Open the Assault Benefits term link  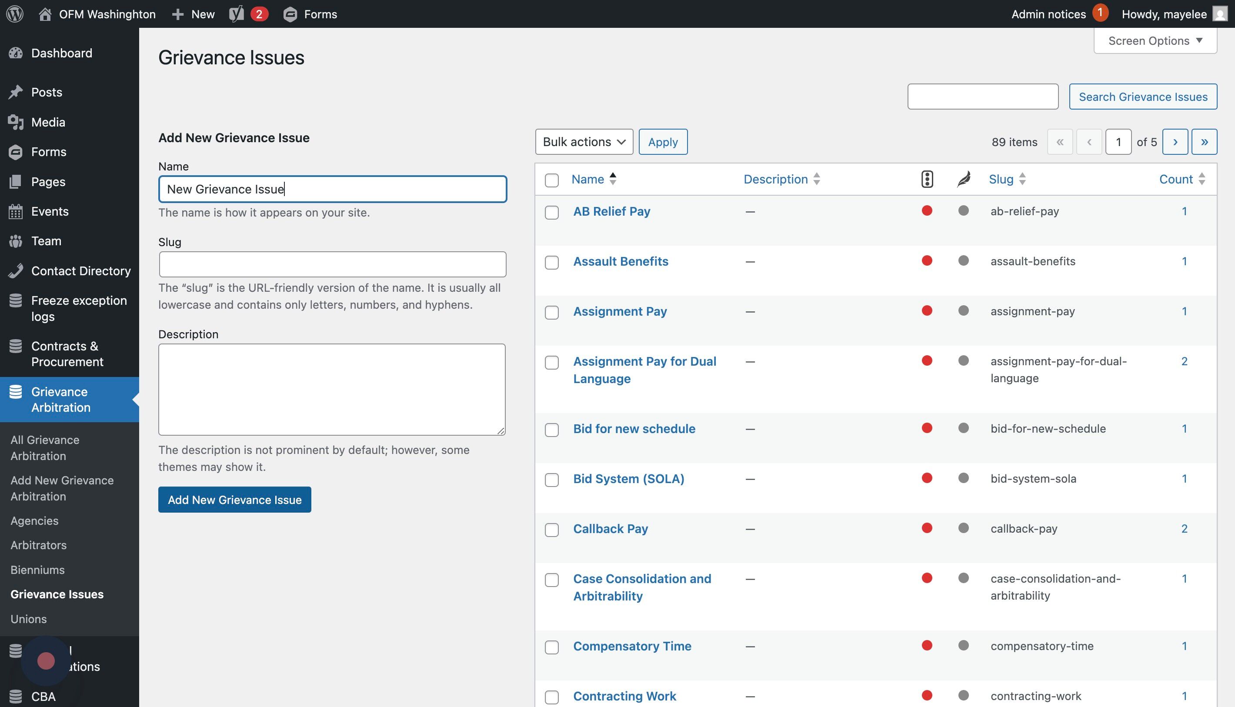pos(621,261)
